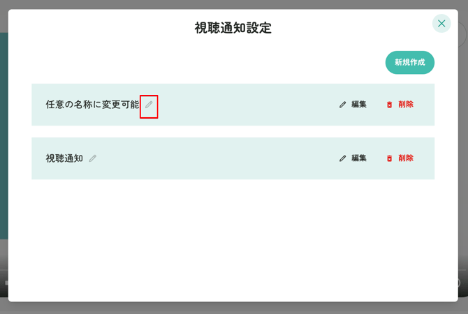
Task: Click empty area of the 任意の名称に変更可能 row
Action: (x=244, y=105)
